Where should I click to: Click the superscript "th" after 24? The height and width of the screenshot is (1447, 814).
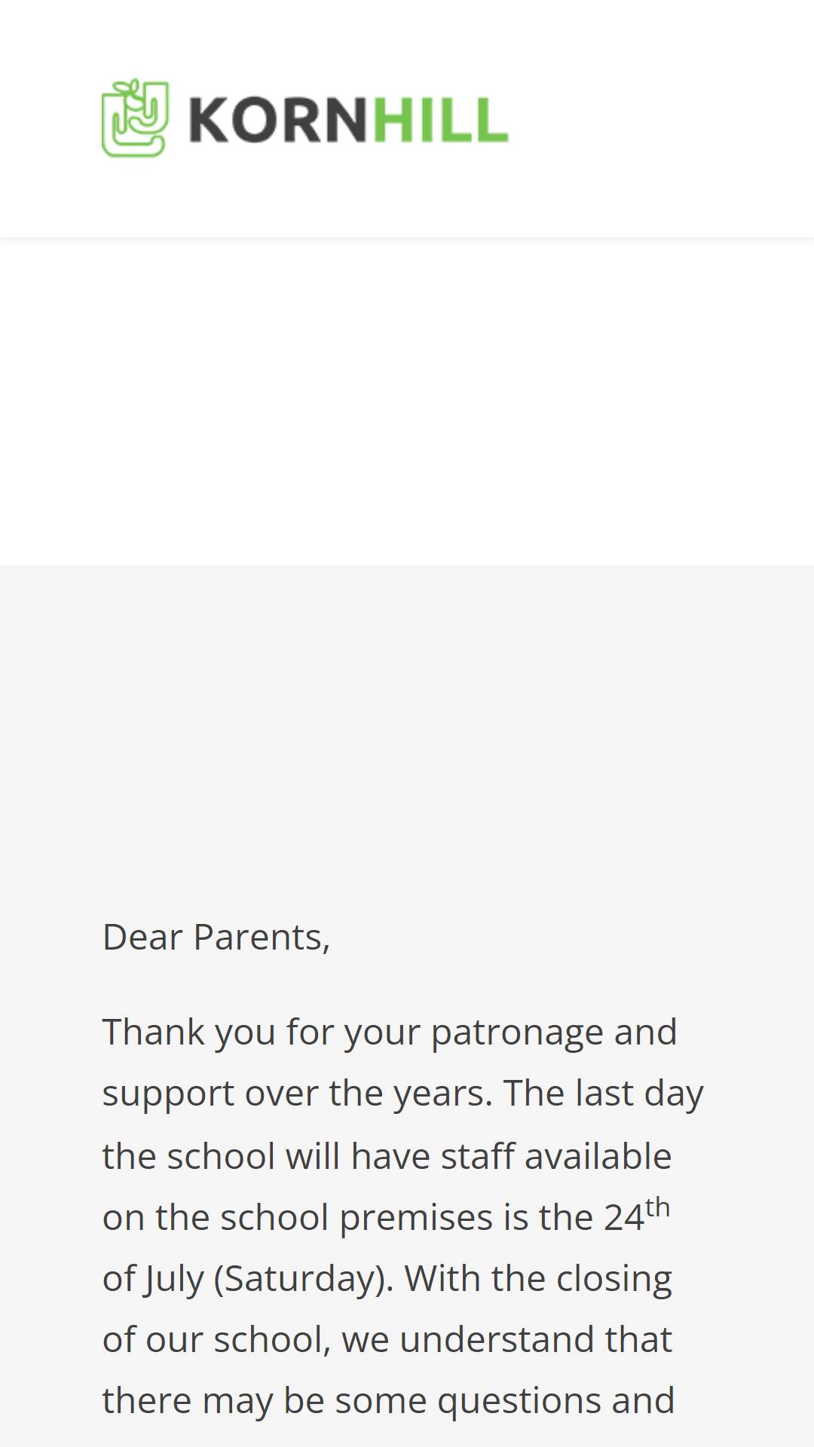658,1207
